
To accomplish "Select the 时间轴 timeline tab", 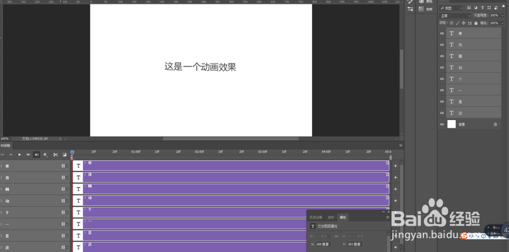I will click(x=6, y=146).
